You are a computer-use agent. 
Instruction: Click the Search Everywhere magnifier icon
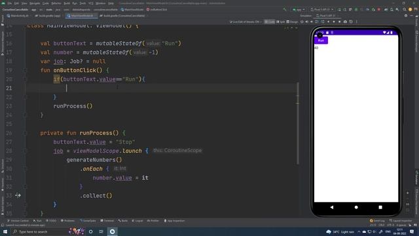(x=405, y=9)
